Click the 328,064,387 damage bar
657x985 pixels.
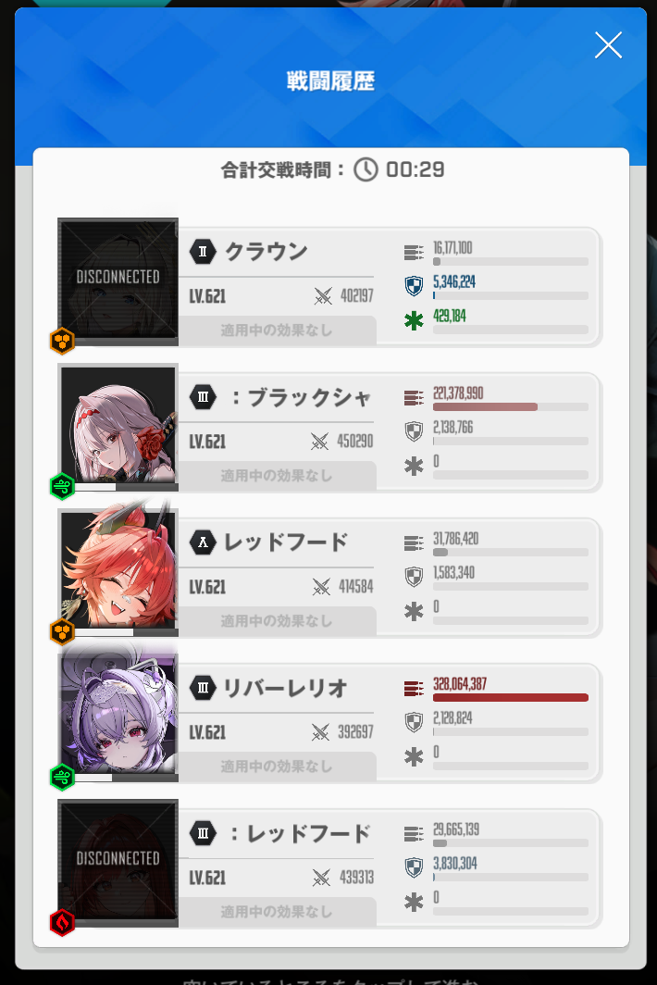click(511, 697)
